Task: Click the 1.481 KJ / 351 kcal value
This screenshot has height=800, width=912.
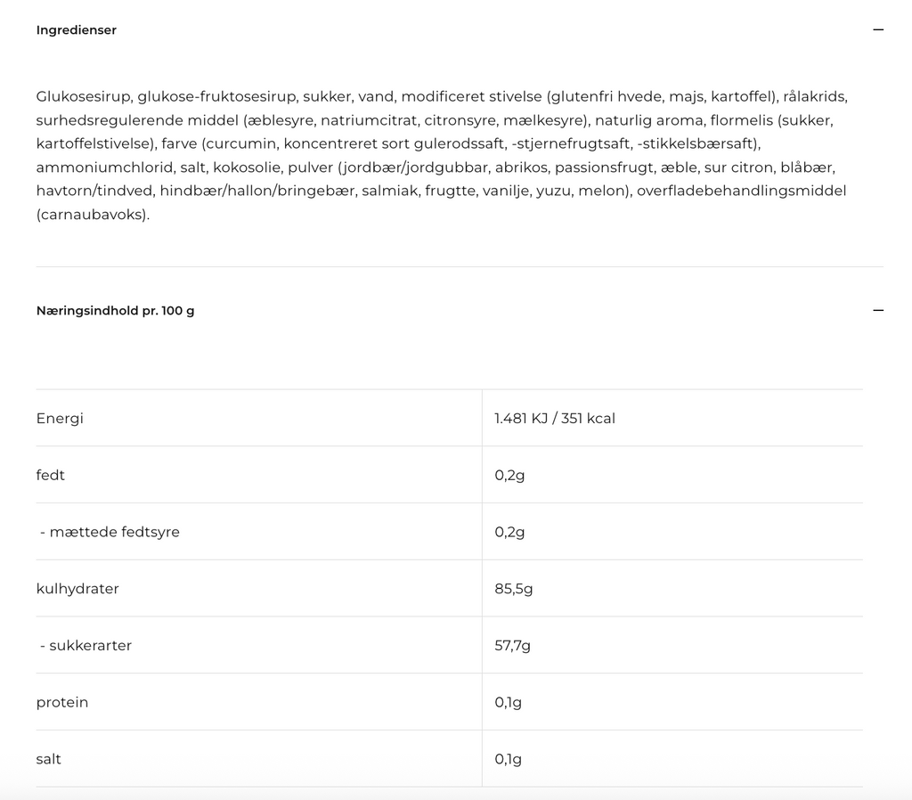Action: (555, 419)
